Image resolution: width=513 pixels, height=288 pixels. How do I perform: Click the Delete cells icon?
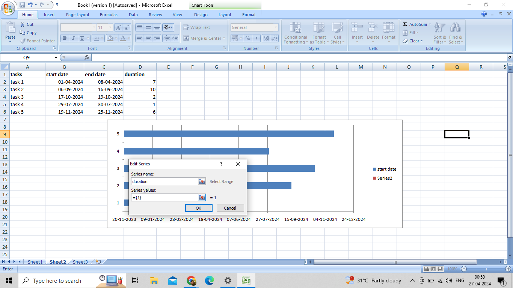coord(373,27)
